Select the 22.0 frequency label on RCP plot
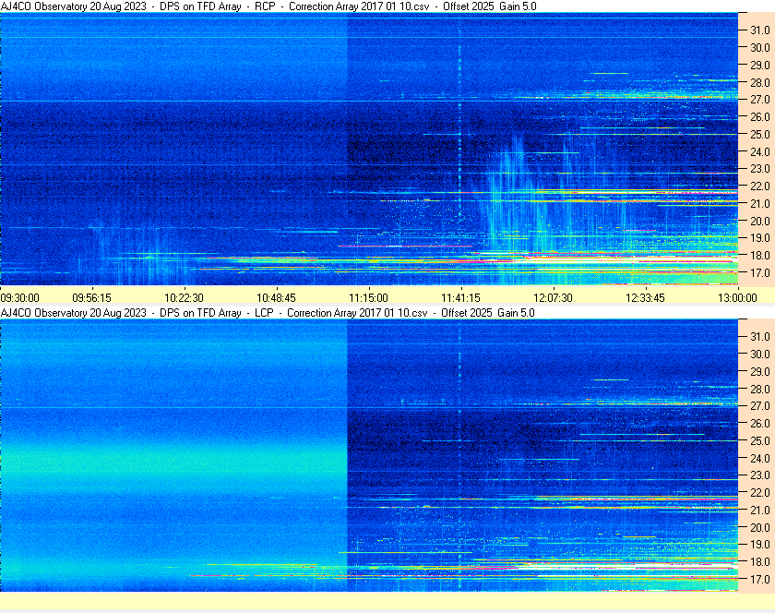 pos(760,186)
